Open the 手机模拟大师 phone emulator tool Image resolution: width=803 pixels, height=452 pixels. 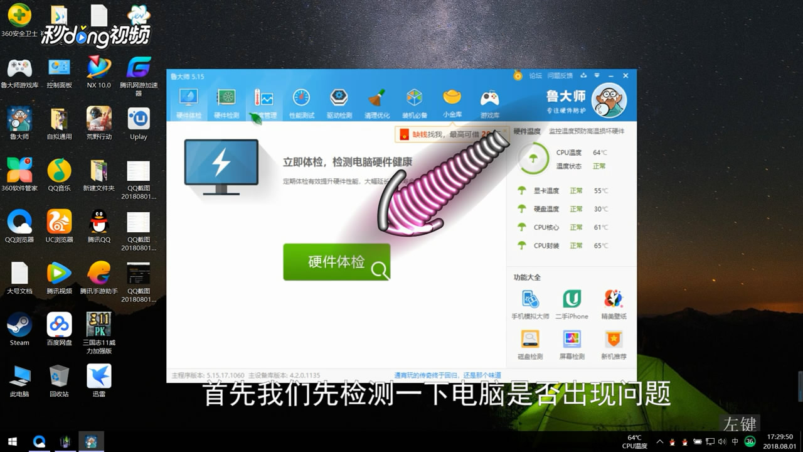coord(530,304)
